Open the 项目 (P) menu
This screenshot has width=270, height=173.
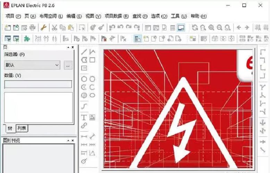coord(13,16)
